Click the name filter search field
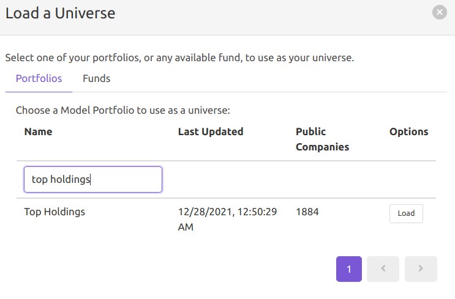Screen dimensions: 455x299 (92, 179)
